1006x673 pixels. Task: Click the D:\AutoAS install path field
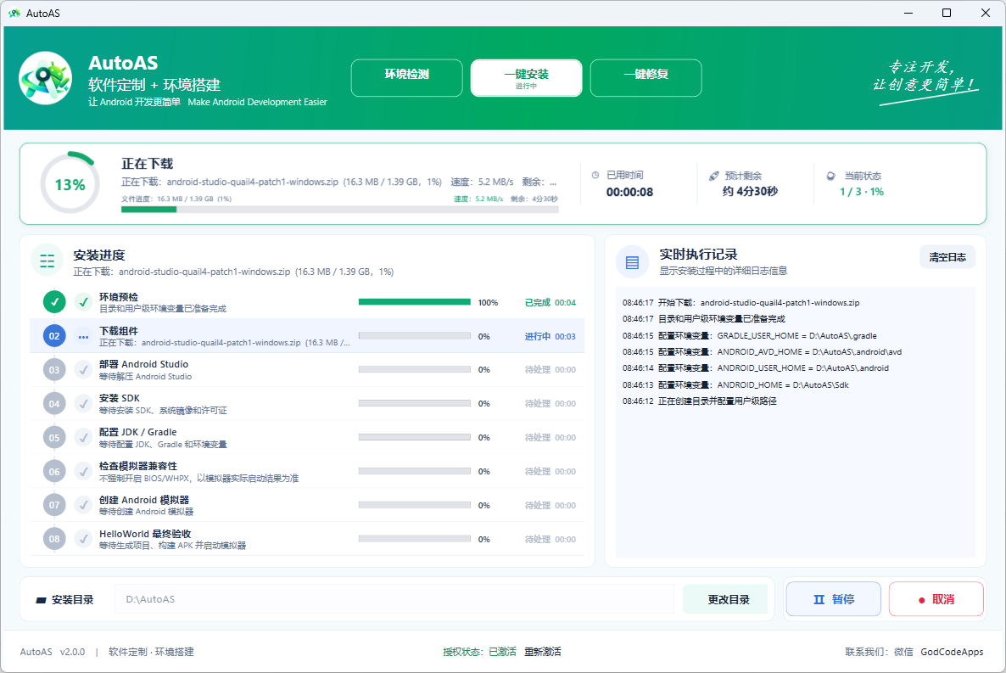(394, 599)
